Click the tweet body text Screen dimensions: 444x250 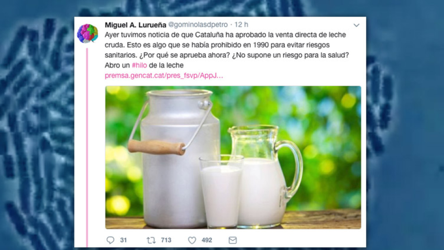point(226,50)
